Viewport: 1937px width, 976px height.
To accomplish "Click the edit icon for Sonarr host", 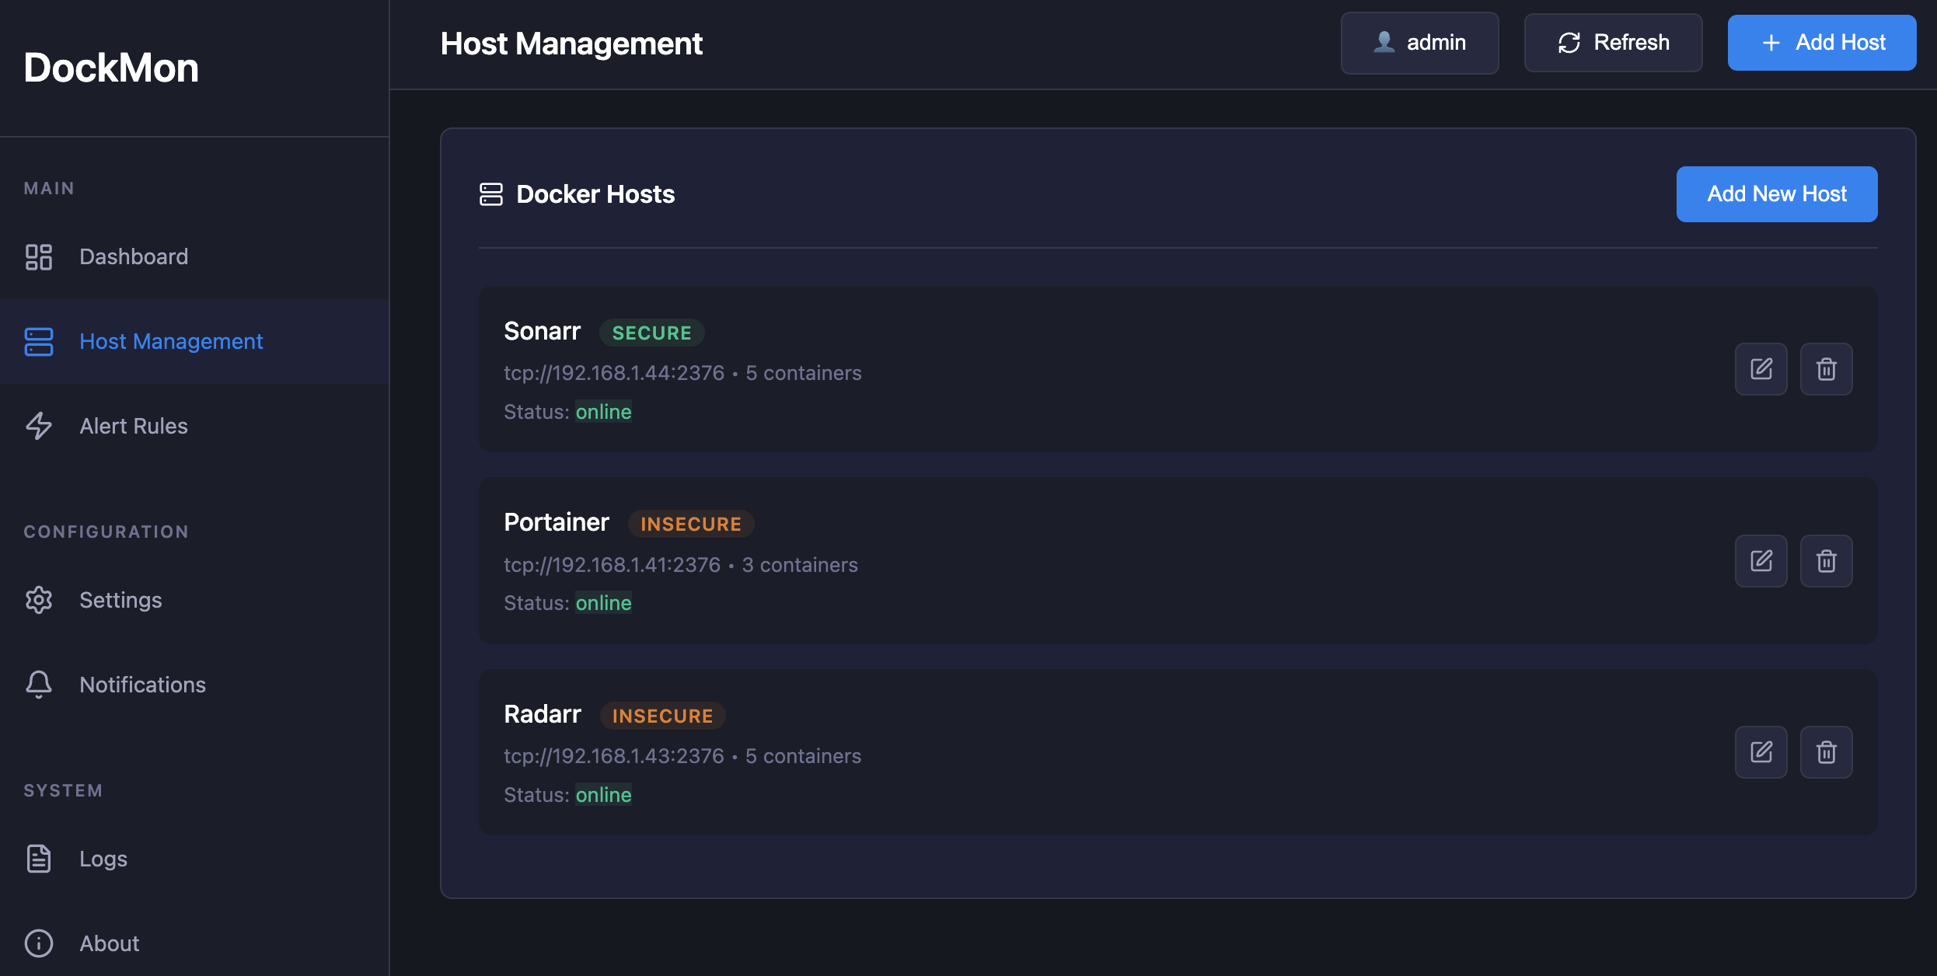I will 1761,369.
